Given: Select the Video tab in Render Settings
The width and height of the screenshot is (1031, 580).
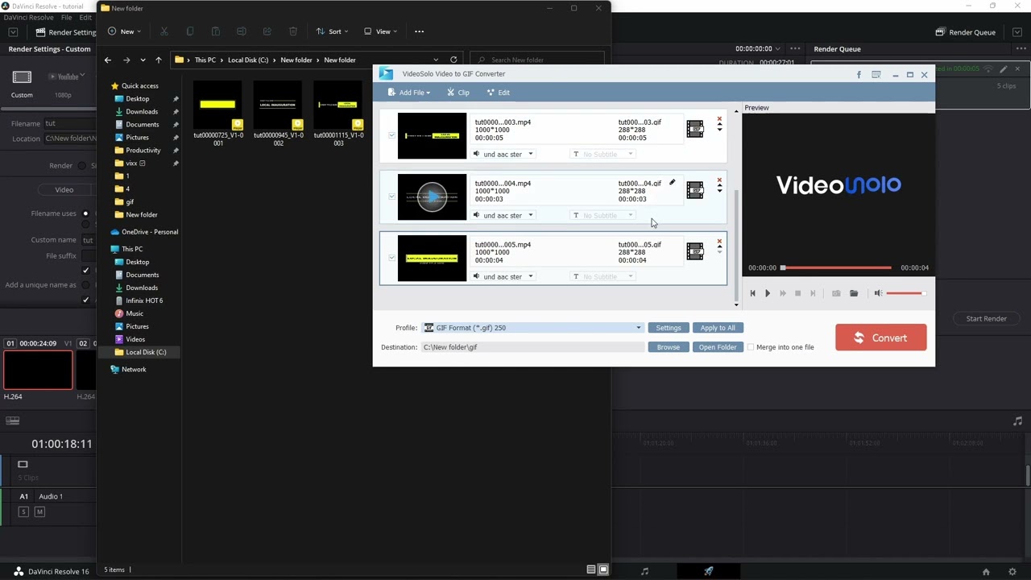Looking at the screenshot, I should click(x=64, y=190).
